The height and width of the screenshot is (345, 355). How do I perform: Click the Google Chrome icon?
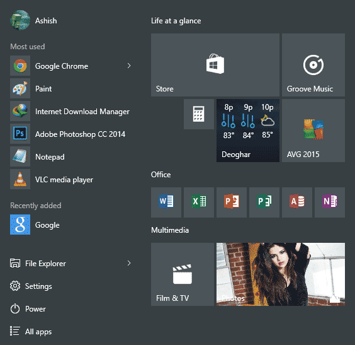pyautogui.click(x=20, y=66)
